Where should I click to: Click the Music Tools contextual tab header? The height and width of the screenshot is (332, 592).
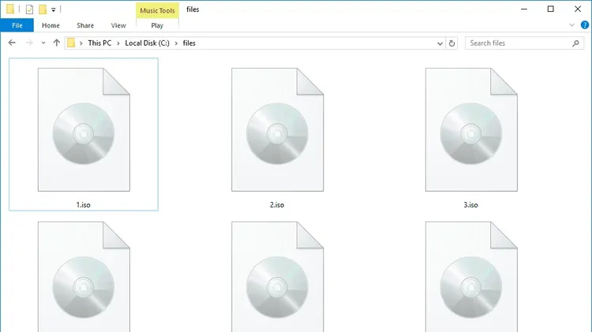[157, 10]
